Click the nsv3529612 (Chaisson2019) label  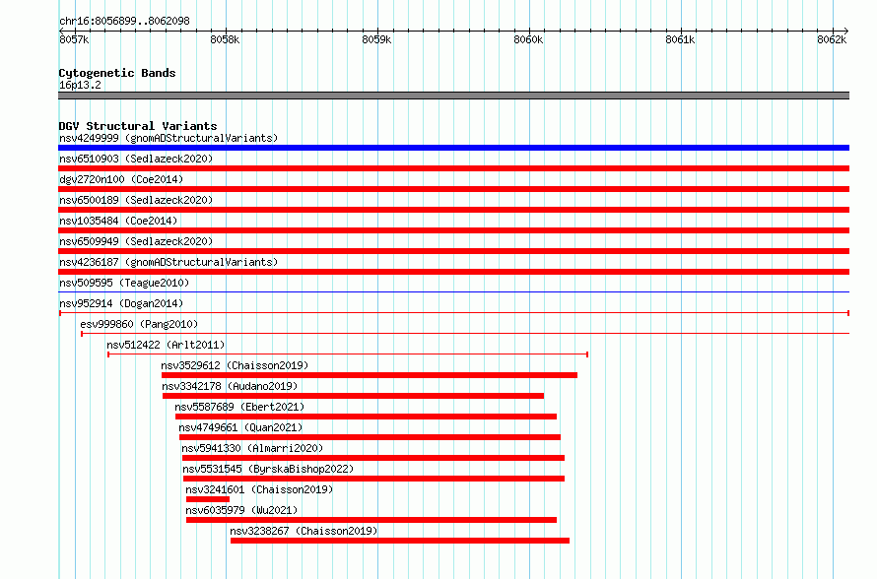[235, 365]
